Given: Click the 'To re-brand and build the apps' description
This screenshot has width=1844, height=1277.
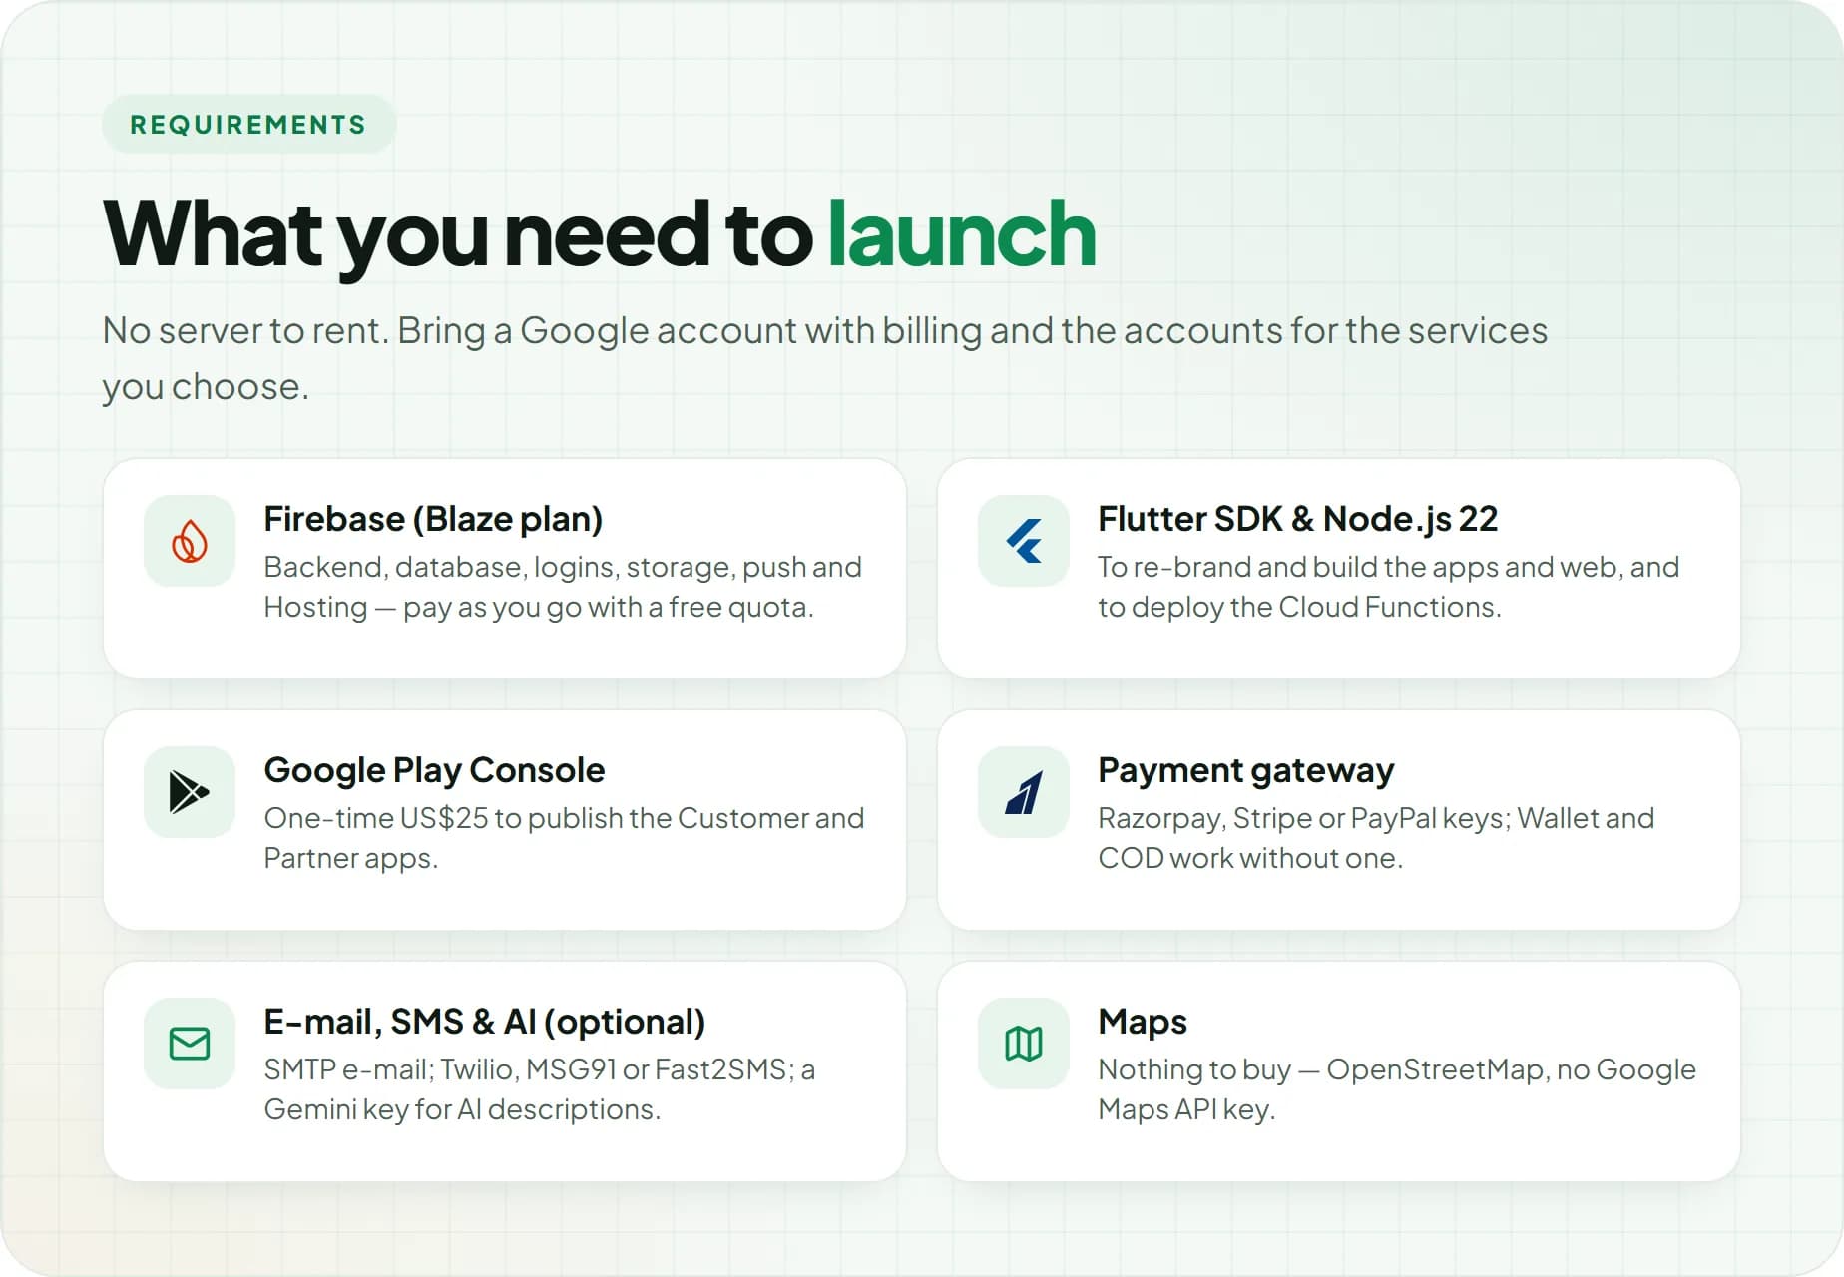Looking at the screenshot, I should click(1389, 587).
